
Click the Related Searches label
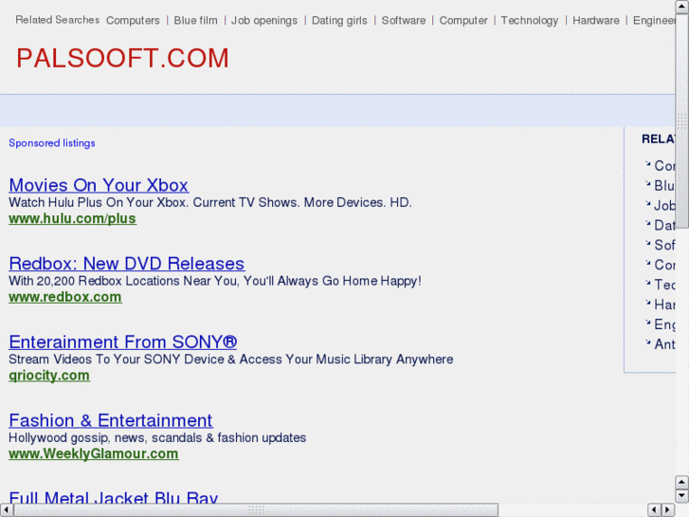pos(57,20)
